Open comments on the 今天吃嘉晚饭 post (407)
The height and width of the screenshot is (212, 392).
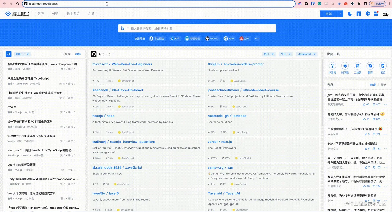click(x=376, y=104)
